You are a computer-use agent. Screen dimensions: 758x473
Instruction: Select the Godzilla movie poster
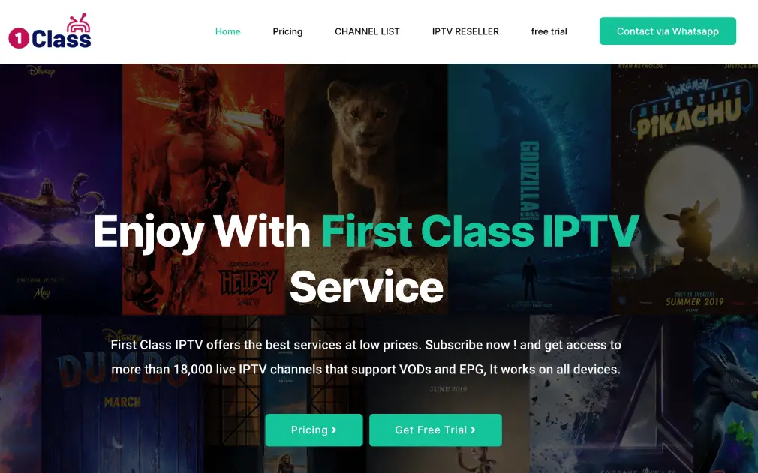(529, 189)
